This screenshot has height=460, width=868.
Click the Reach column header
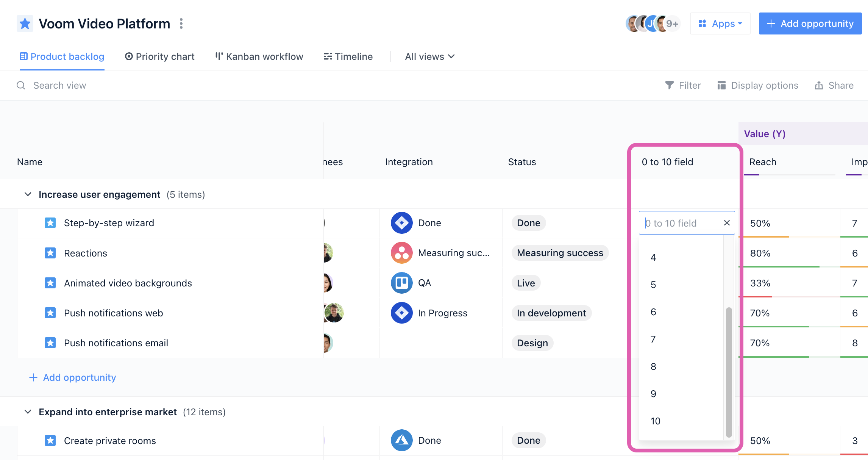pyautogui.click(x=763, y=162)
